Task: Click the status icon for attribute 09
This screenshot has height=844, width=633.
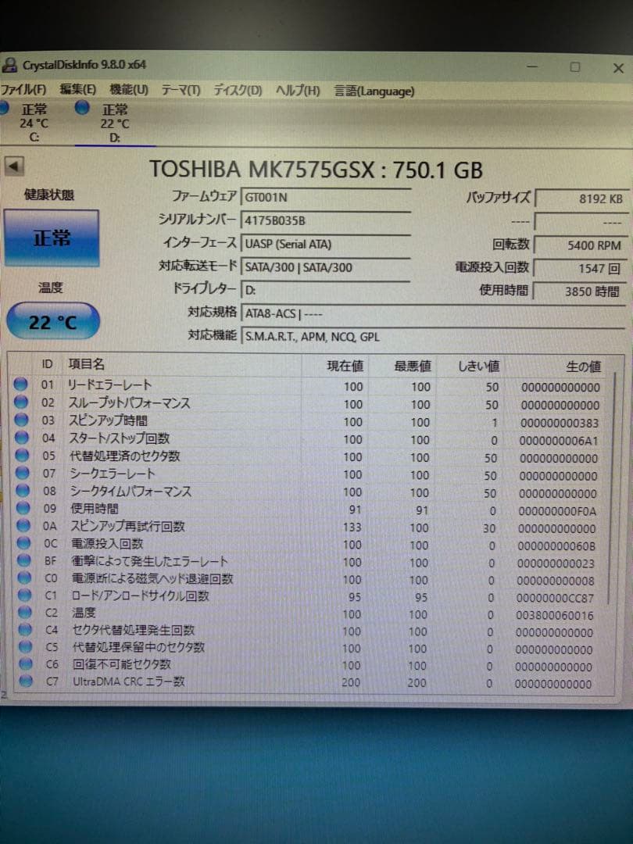Action: (23, 508)
